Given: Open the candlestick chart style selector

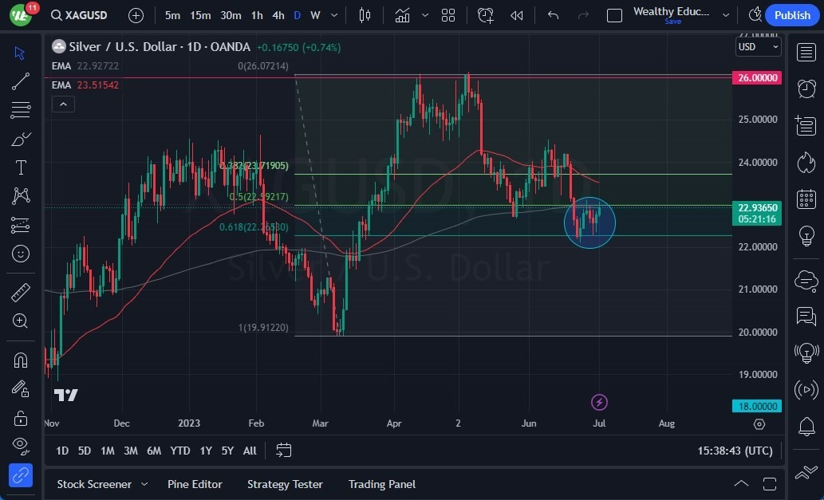Looking at the screenshot, I should pyautogui.click(x=365, y=15).
